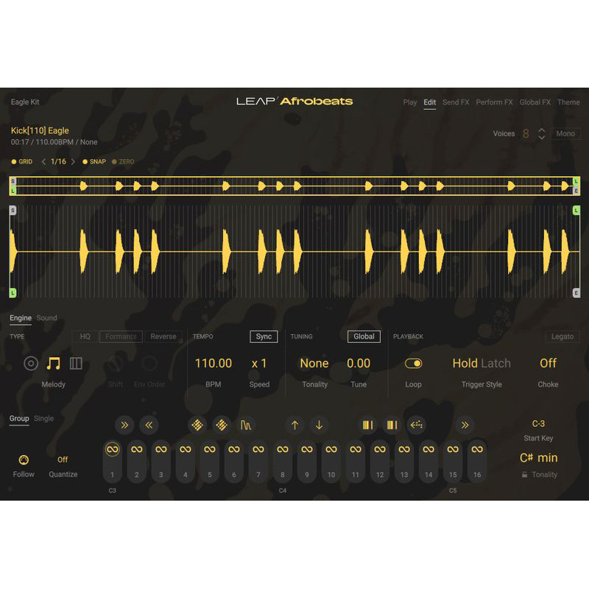Open the Global FX tab

pyautogui.click(x=535, y=102)
